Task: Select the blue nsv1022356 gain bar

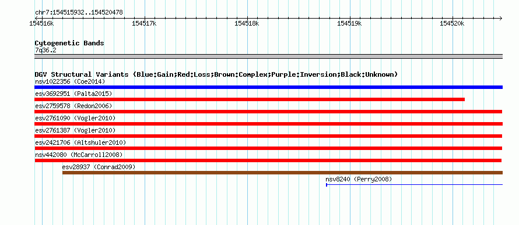Action: click(269, 87)
